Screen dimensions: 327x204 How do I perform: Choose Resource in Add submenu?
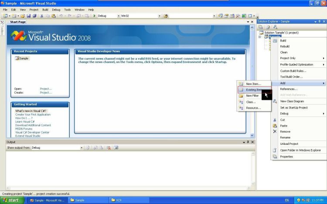pos(254,108)
